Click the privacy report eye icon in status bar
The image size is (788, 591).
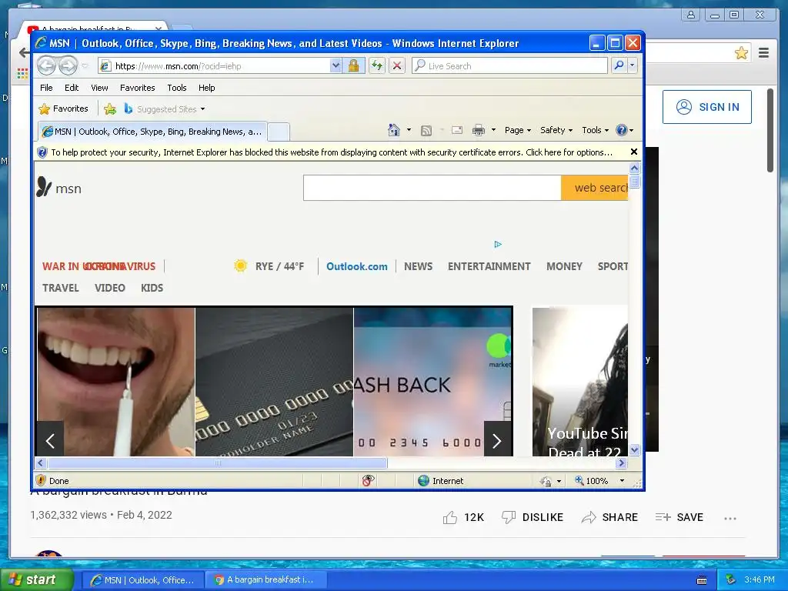click(368, 481)
